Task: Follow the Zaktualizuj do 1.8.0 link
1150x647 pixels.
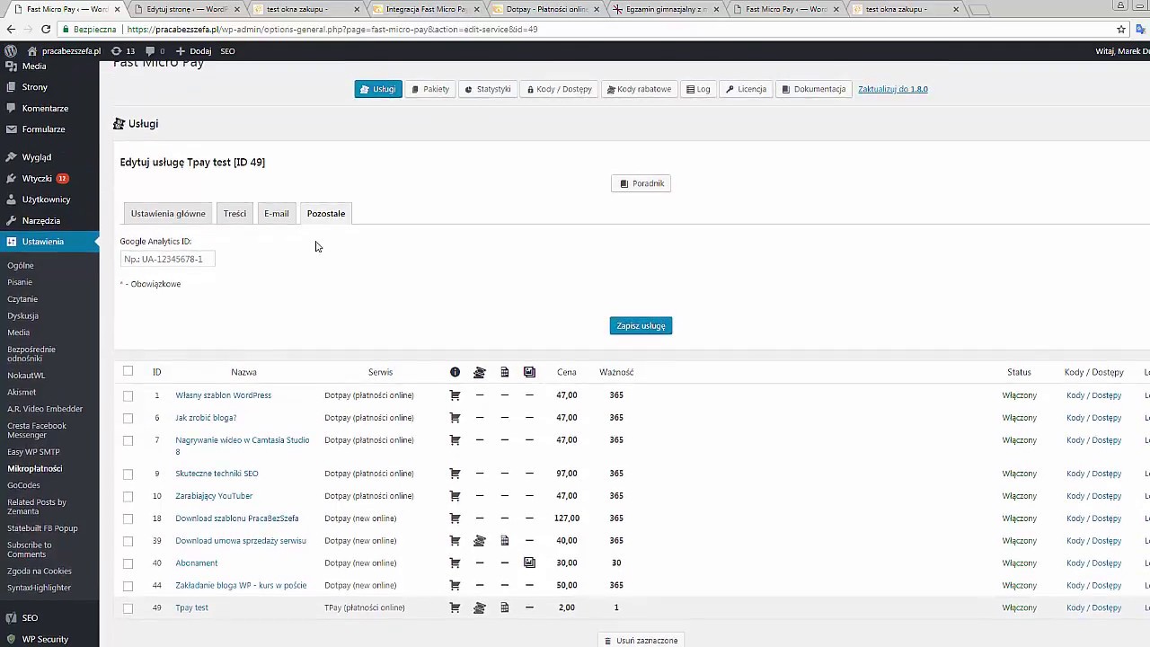Action: pos(893,89)
